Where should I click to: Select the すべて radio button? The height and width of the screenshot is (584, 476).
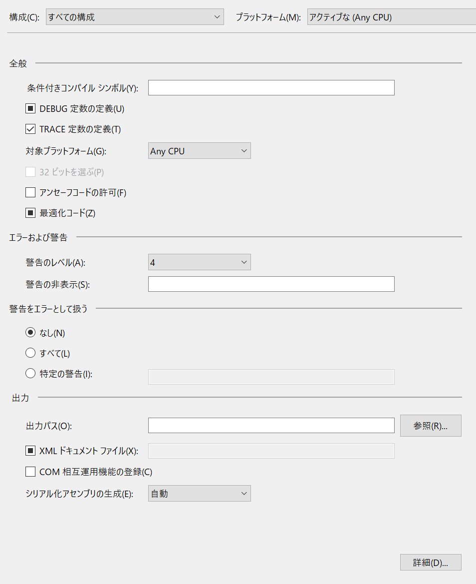pyautogui.click(x=30, y=353)
